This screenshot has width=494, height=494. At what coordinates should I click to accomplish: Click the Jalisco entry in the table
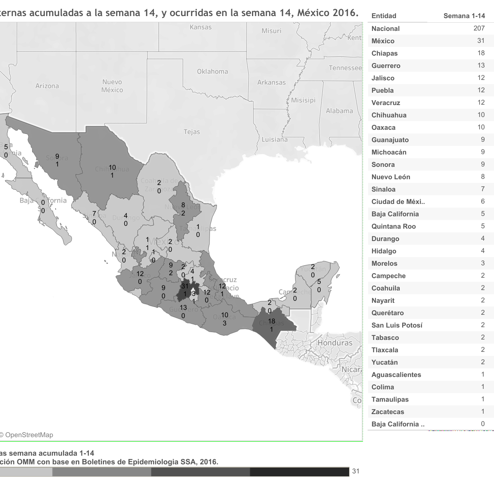383,78
